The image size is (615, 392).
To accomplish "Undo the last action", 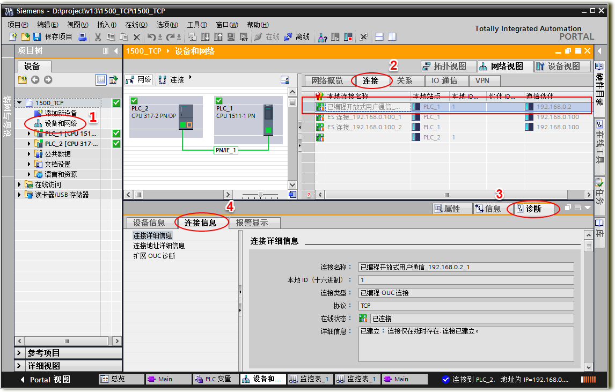I will [x=151, y=37].
